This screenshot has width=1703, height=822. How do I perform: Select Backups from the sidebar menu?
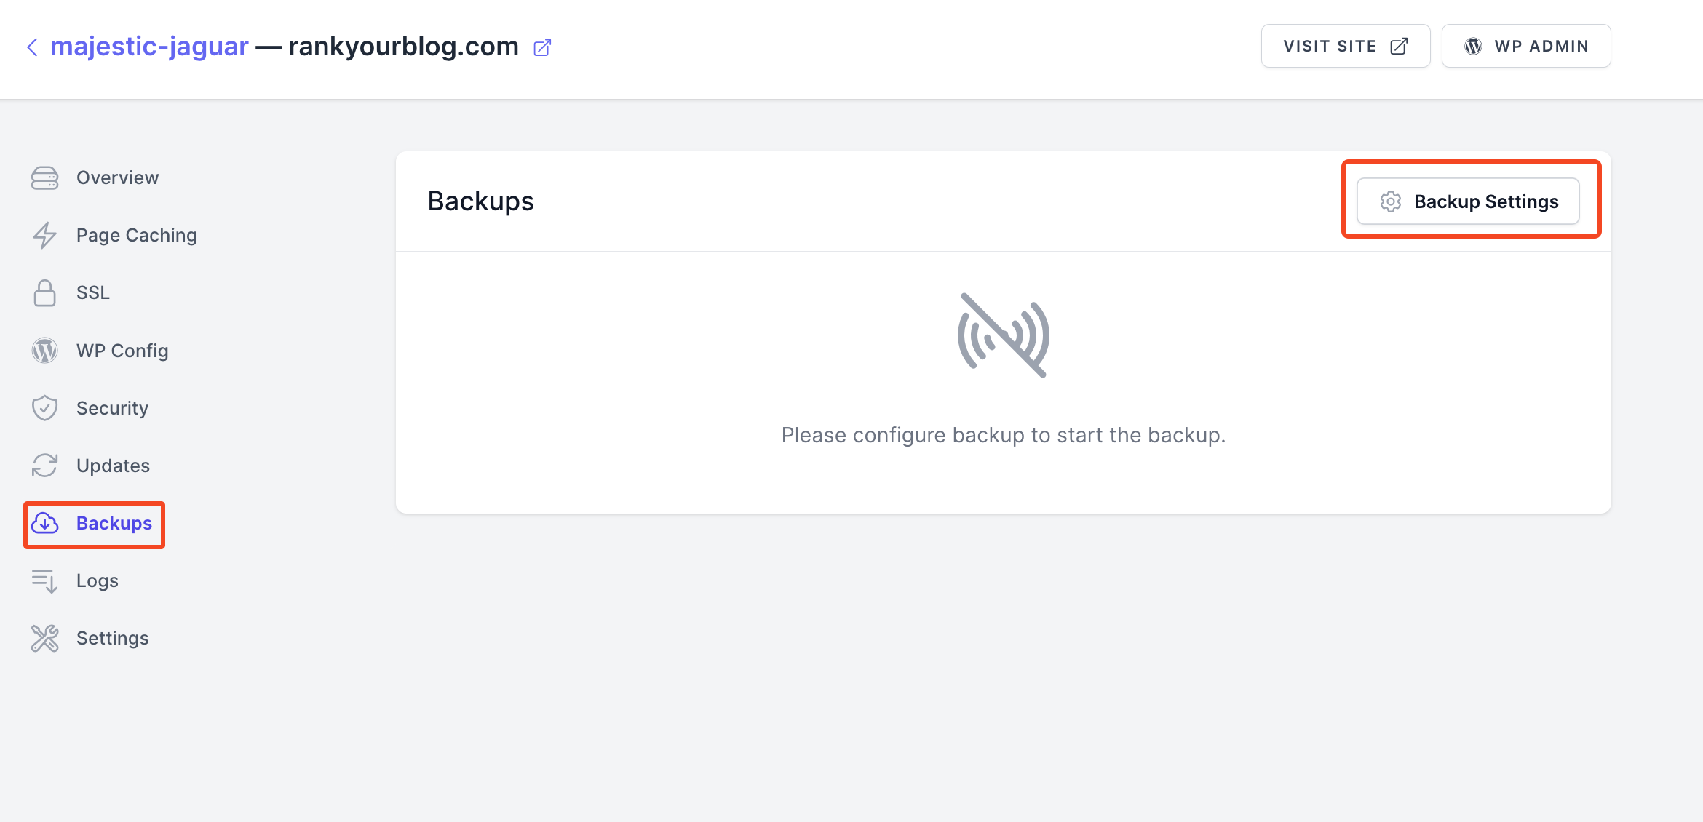click(x=113, y=522)
